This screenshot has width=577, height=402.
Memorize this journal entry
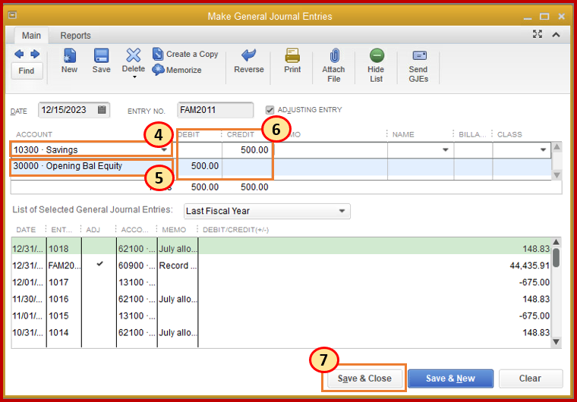point(177,70)
